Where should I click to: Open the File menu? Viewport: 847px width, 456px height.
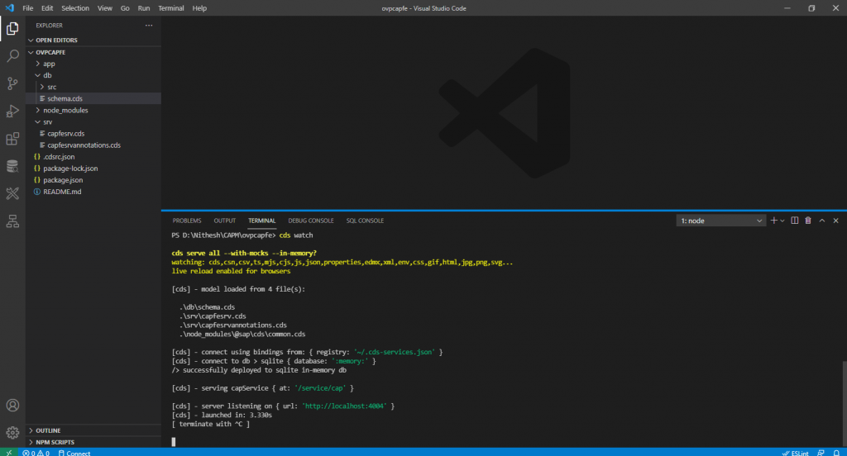(27, 8)
